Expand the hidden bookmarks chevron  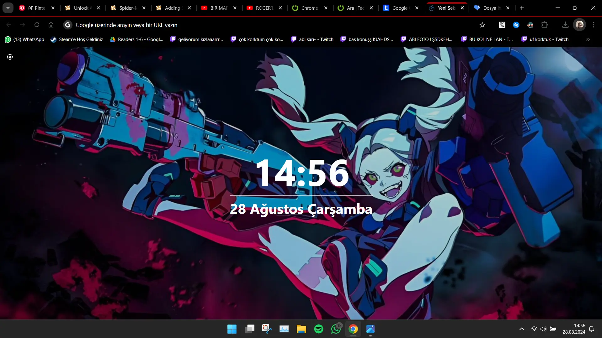pyautogui.click(x=588, y=39)
